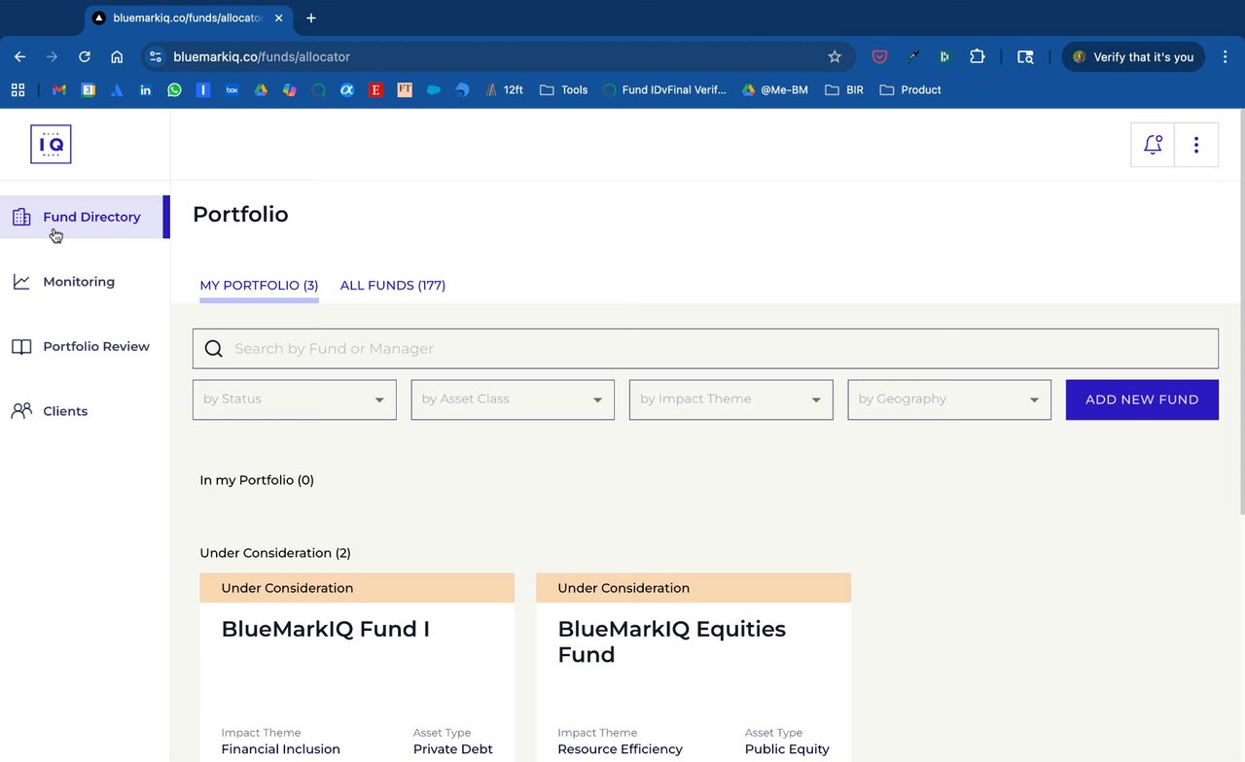Click 'Under Consideration (2)' heading
This screenshot has height=762, width=1245.
[x=275, y=553]
